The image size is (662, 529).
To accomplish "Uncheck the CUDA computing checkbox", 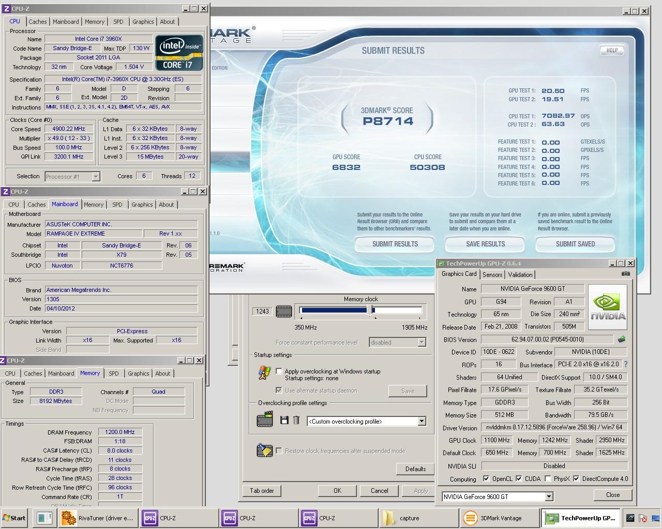I will (519, 479).
